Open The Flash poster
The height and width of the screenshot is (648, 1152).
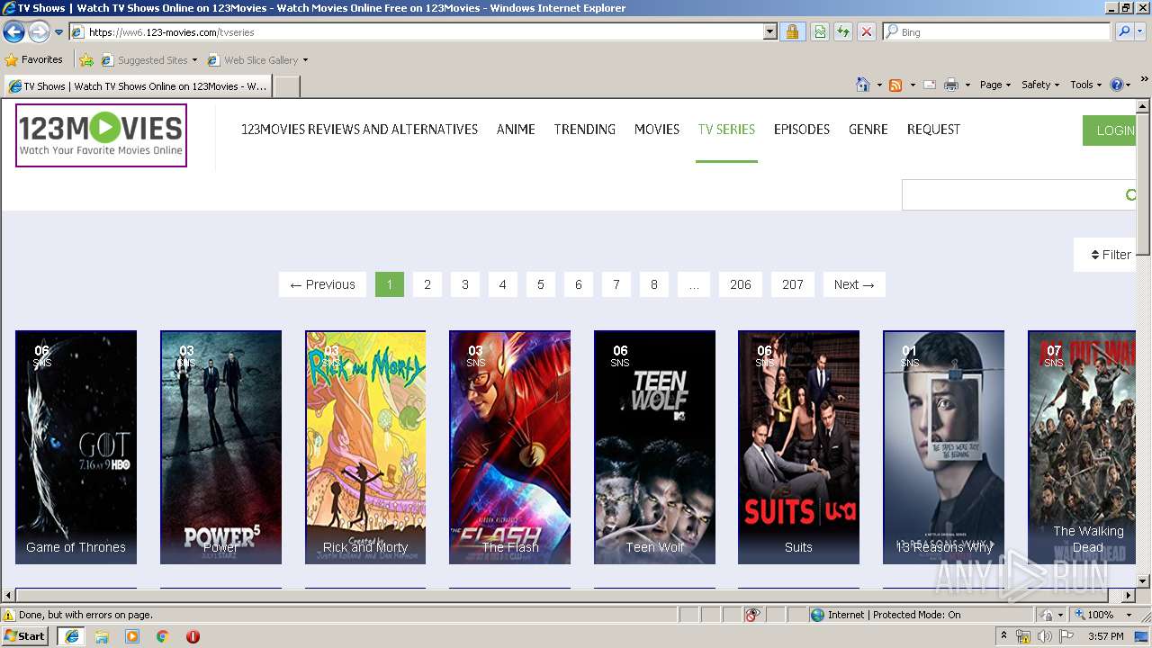click(510, 447)
